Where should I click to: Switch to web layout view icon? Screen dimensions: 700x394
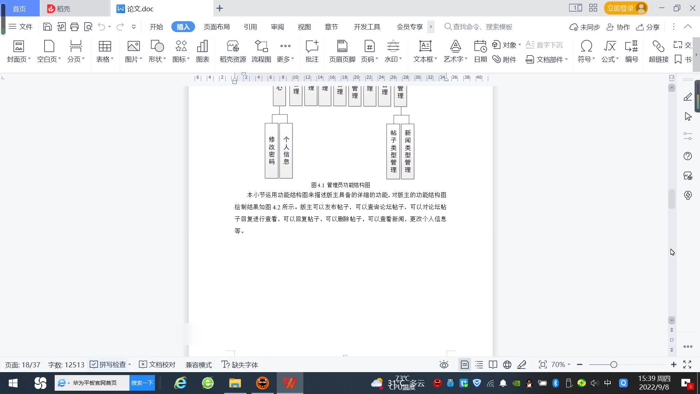(507, 364)
